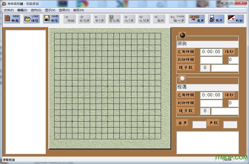Click the go-to-start (開始) toolbar icon
This screenshot has width=249, height=164.
click(69, 19)
